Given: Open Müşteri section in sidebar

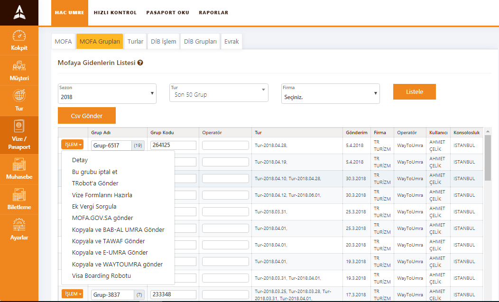Looking at the screenshot, I should click(19, 71).
